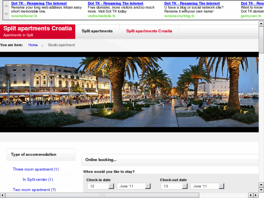The height and width of the screenshot is (198, 264).
Task: Open first Dot TK ad renamethenet.tk title
Action: click(x=39, y=3)
